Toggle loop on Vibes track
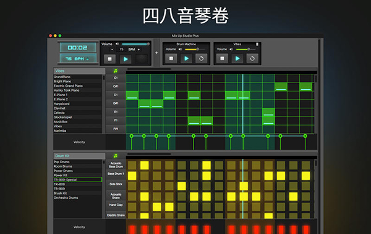This screenshot has height=234, width=371. click(252, 58)
